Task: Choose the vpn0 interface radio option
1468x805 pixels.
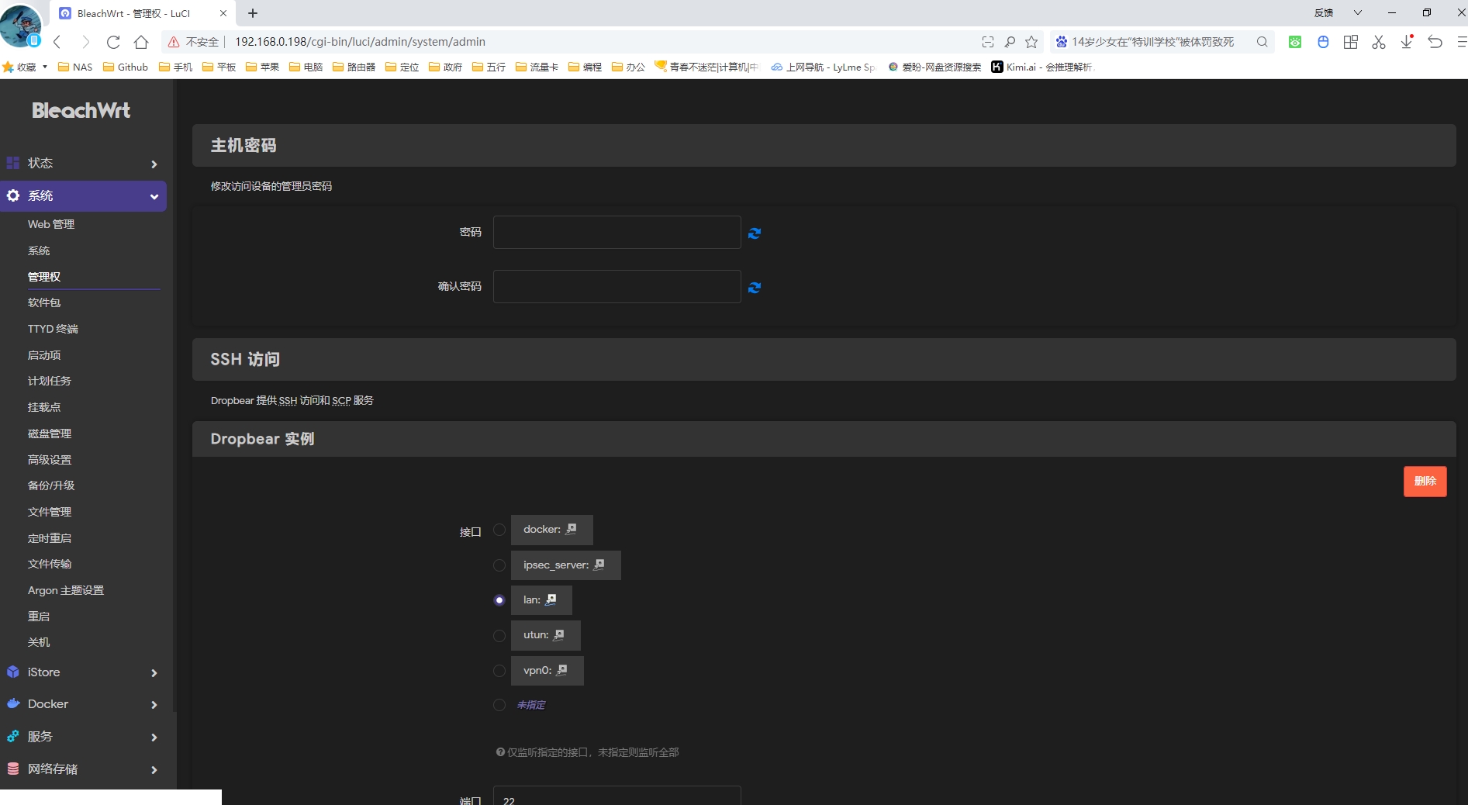Action: [499, 671]
